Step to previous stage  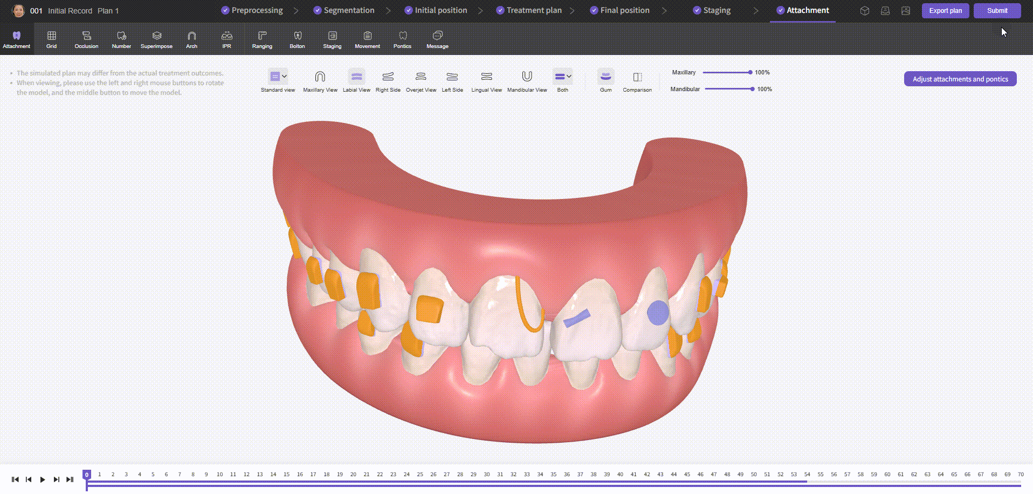29,479
